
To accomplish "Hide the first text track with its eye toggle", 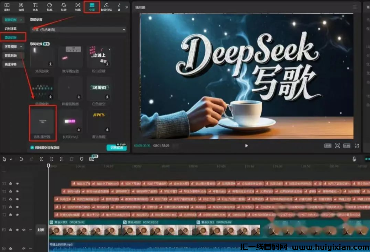I will coord(17,184).
